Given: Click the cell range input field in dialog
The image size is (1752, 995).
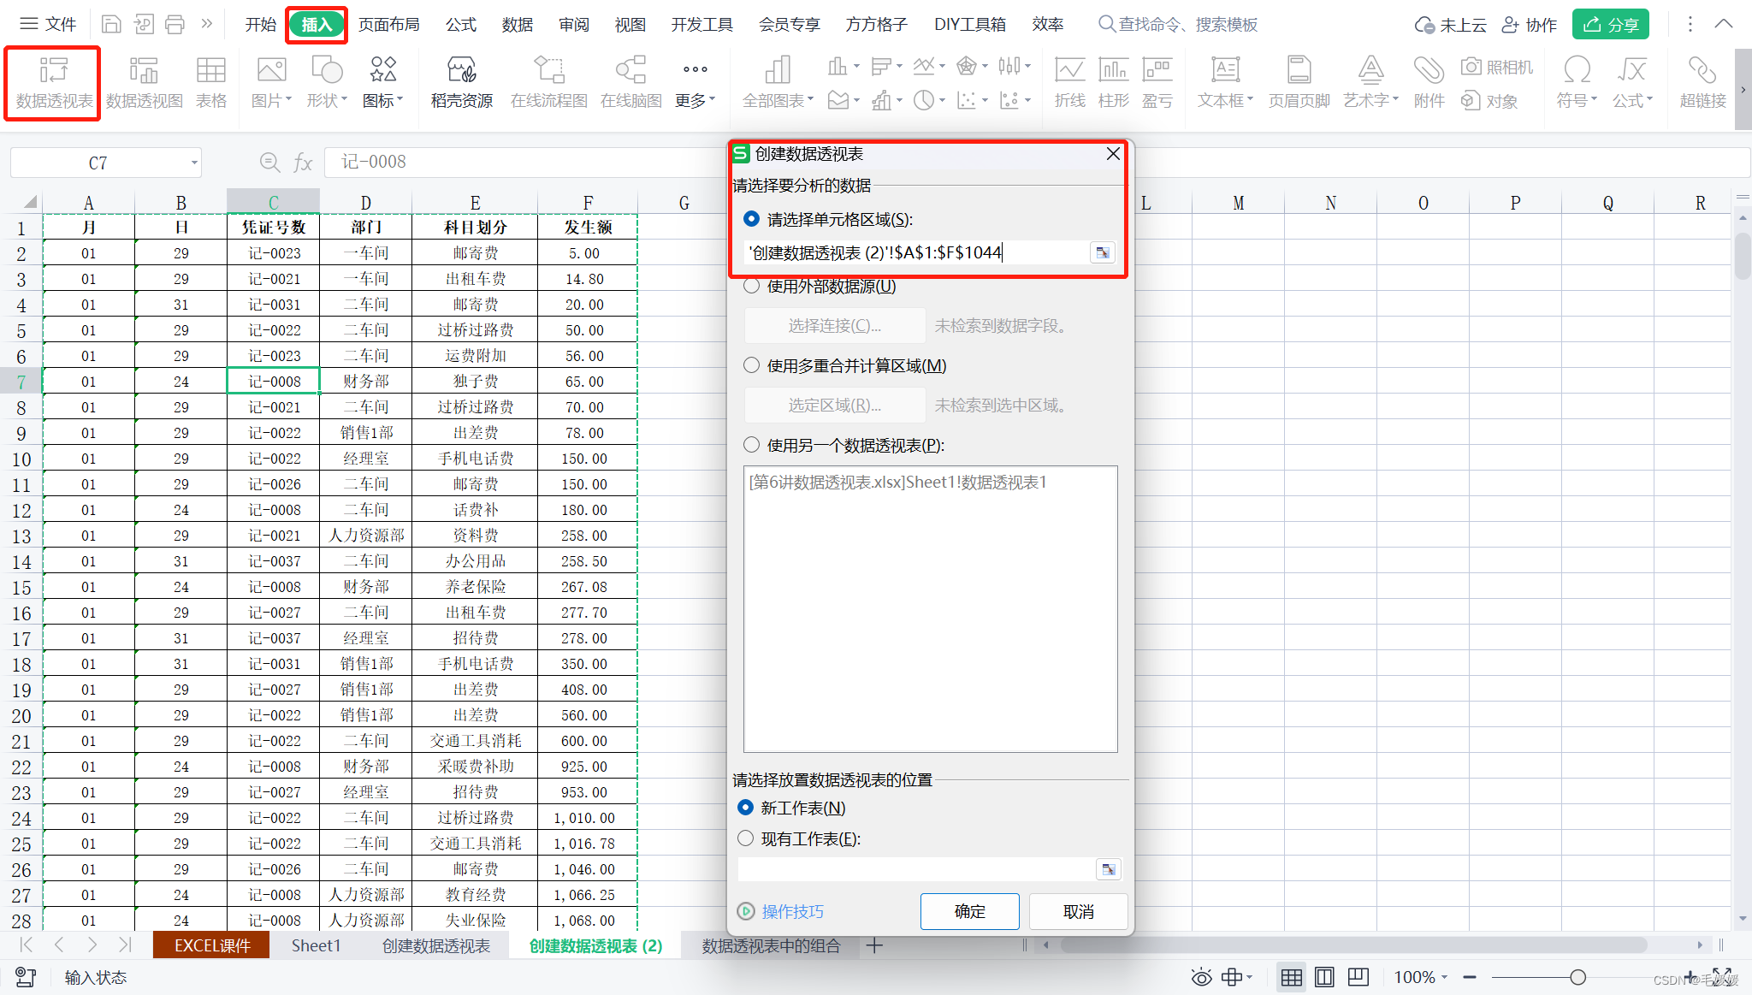Looking at the screenshot, I should (x=917, y=252).
